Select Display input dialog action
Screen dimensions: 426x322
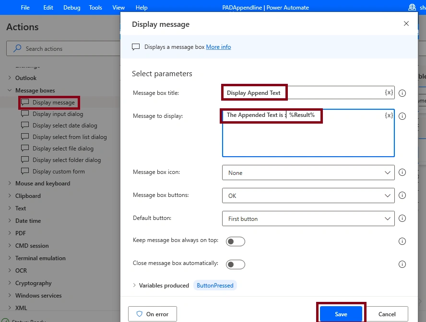[58, 114]
